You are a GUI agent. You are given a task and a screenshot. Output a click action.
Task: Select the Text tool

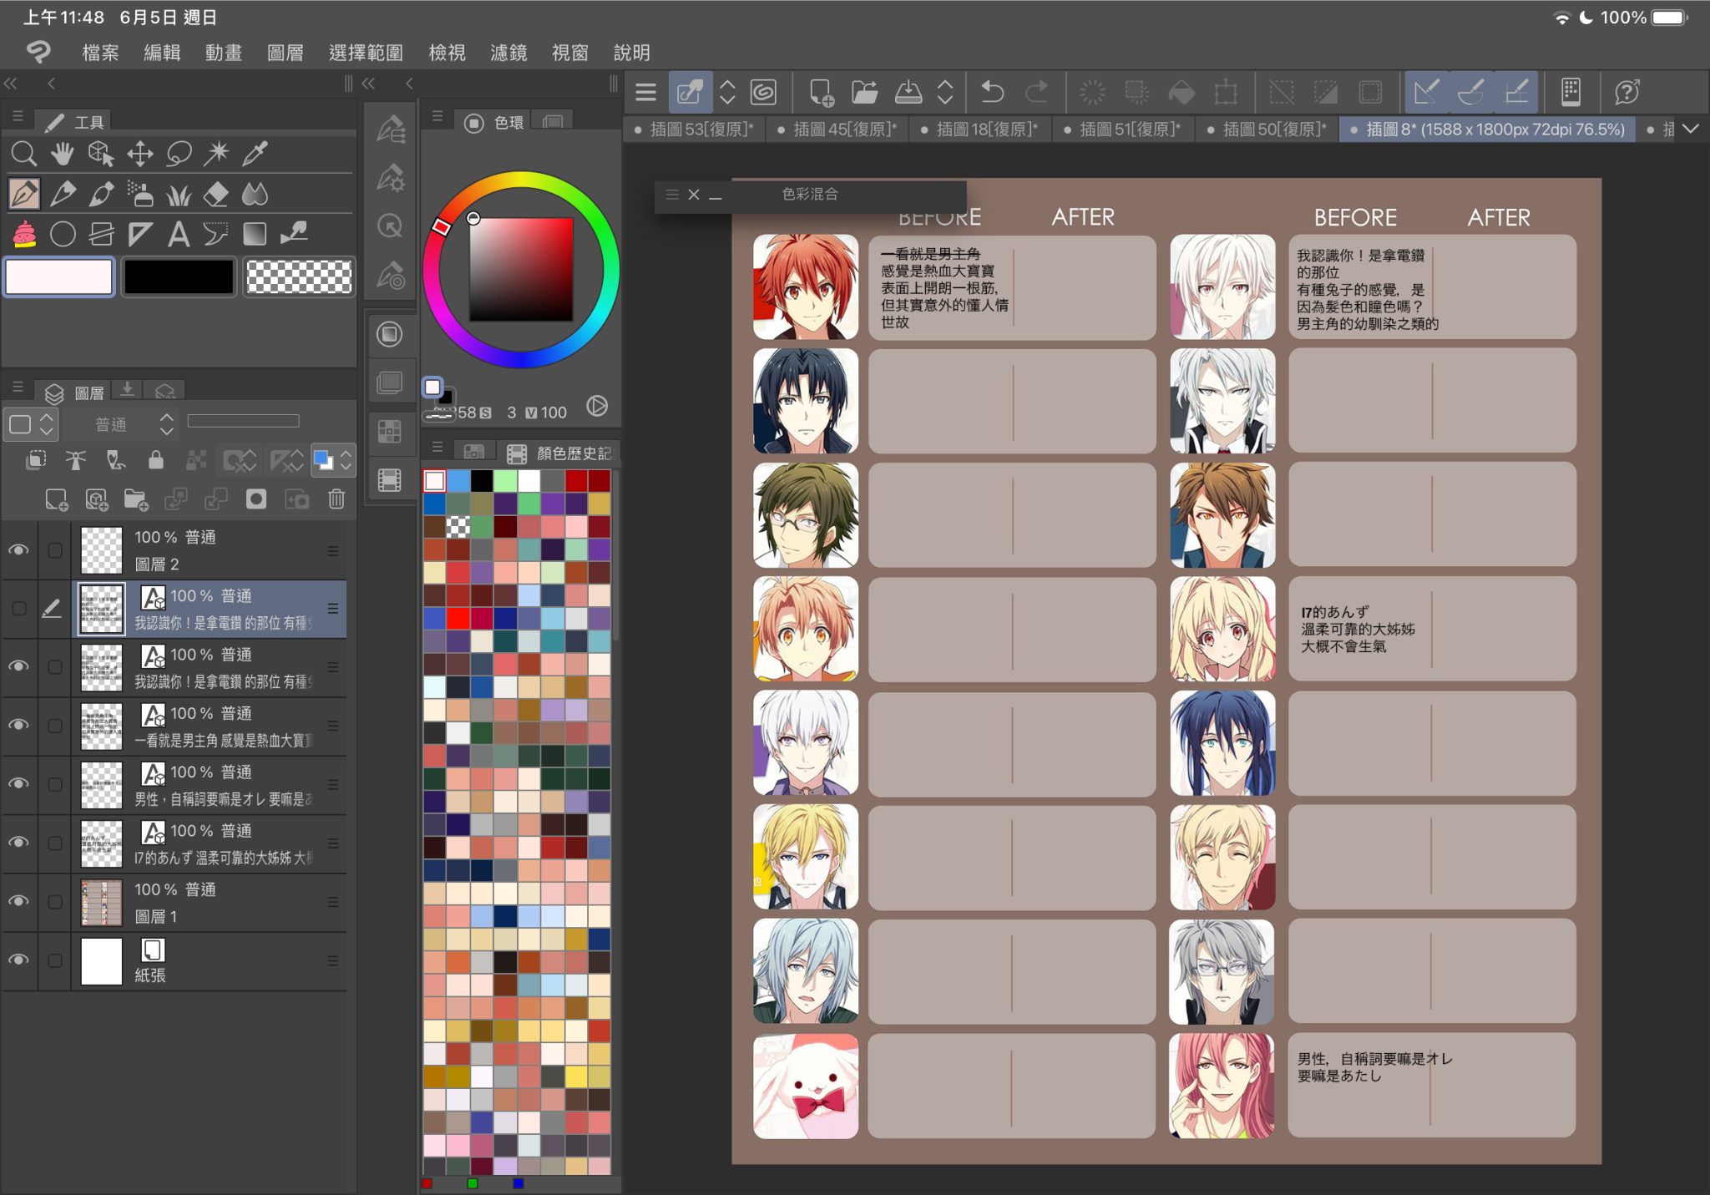point(178,234)
